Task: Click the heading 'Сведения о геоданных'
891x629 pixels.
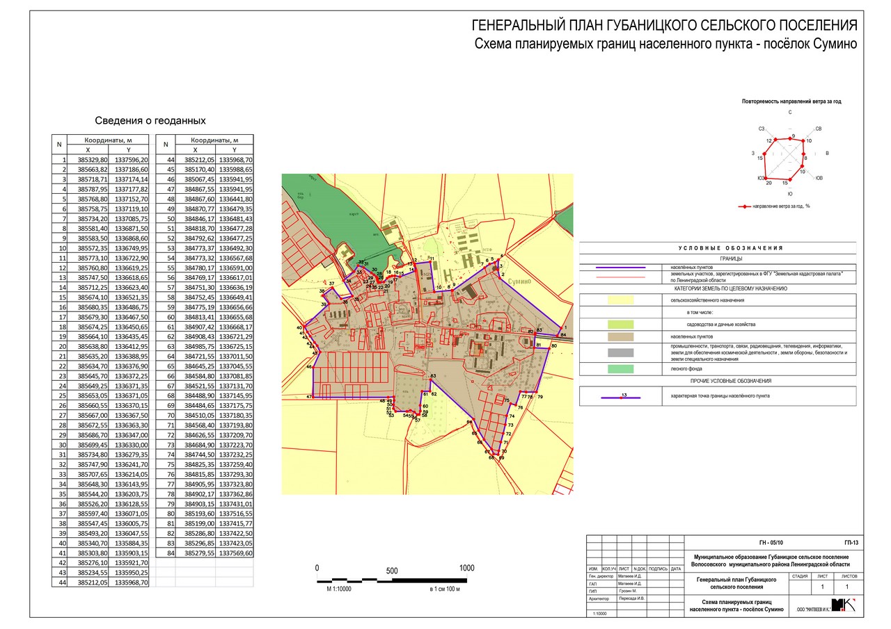Action: (150, 120)
